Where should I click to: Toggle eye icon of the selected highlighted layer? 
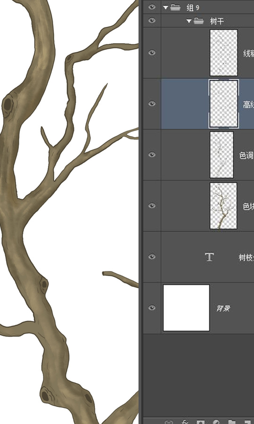pos(152,104)
